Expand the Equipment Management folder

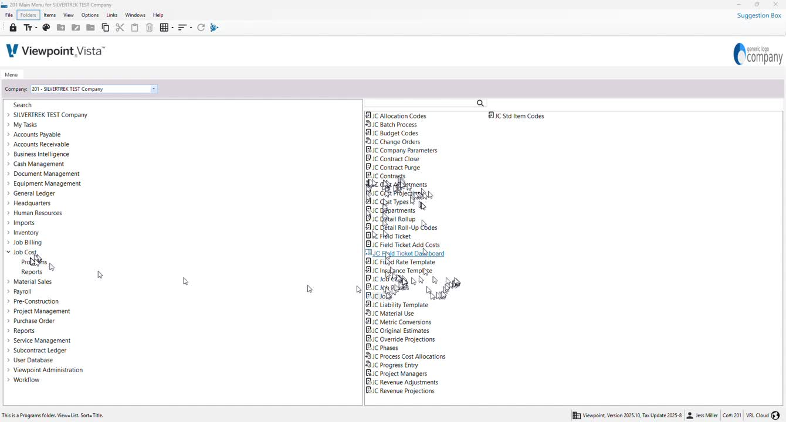(x=8, y=183)
